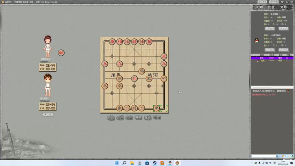Select the black 象 on the bottom row
This screenshot has width=295, height=166.
(119, 108)
